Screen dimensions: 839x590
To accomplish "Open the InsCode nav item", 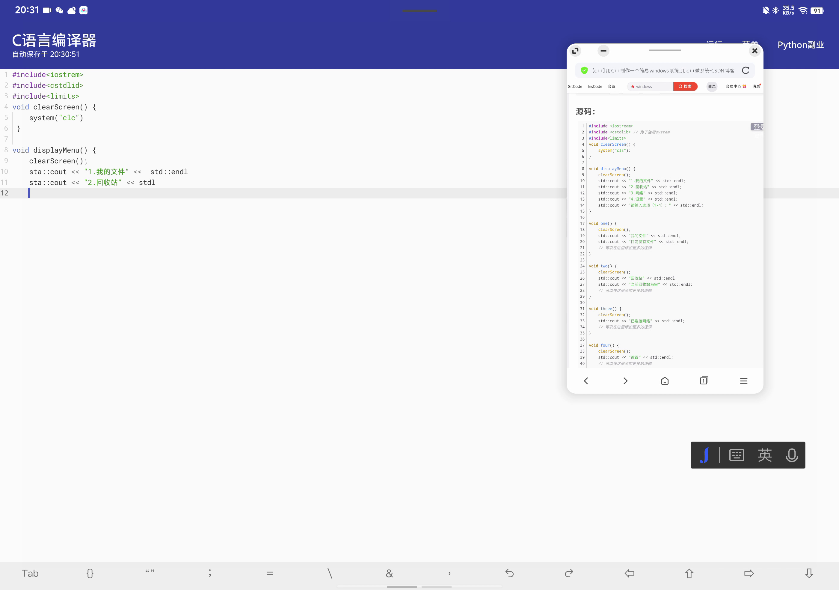I will click(x=595, y=87).
